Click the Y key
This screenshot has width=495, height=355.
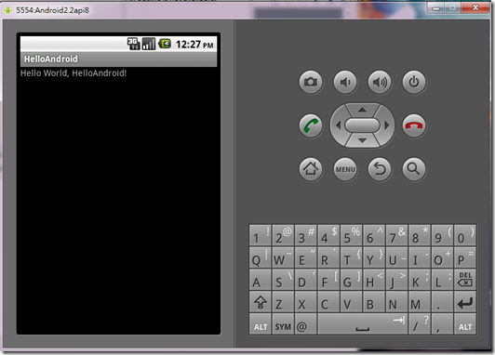pyautogui.click(x=374, y=257)
